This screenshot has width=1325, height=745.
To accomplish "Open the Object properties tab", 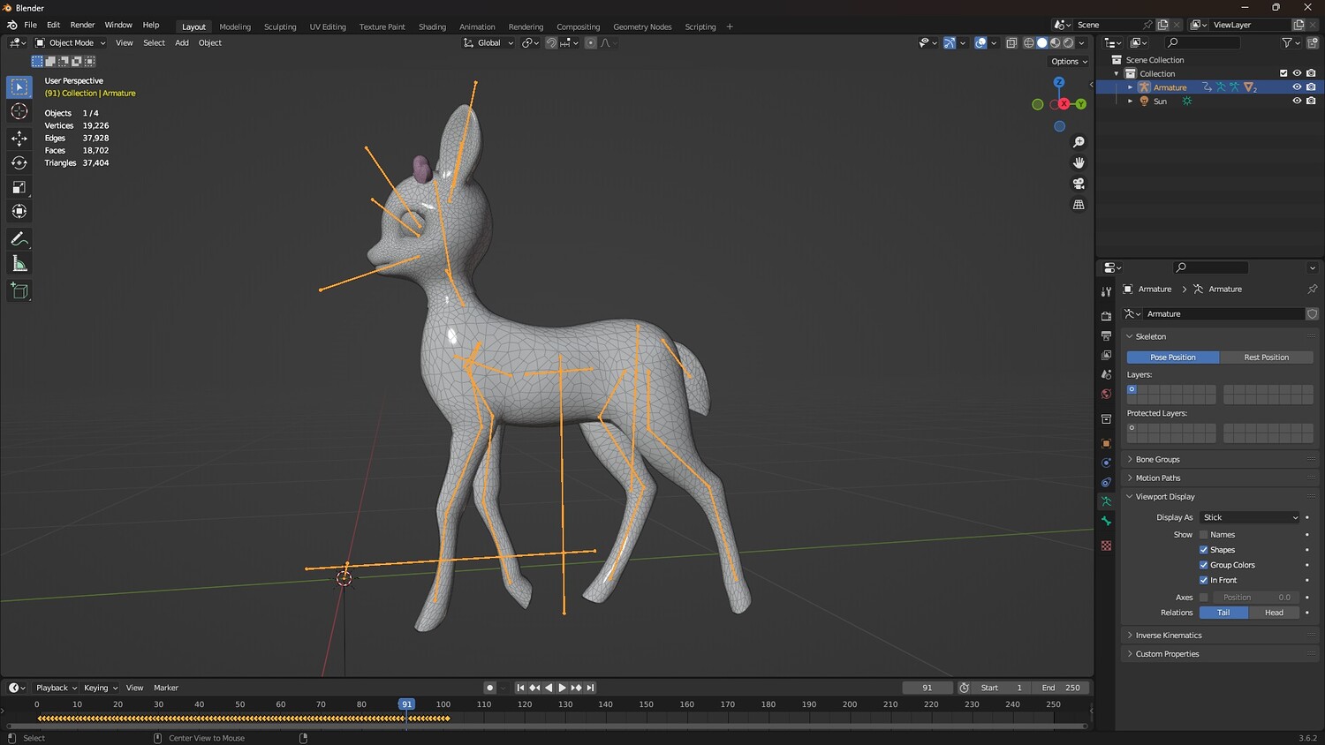I will click(1106, 443).
